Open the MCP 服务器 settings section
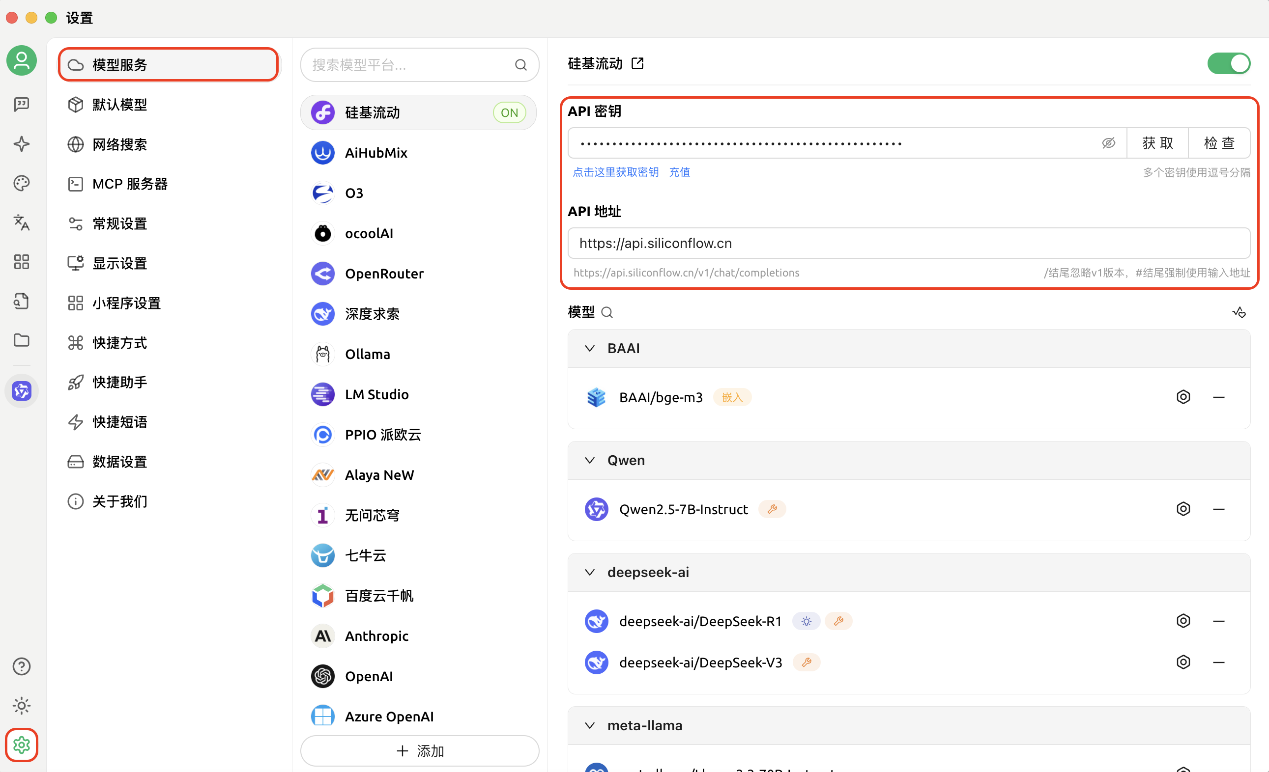 (x=130, y=184)
